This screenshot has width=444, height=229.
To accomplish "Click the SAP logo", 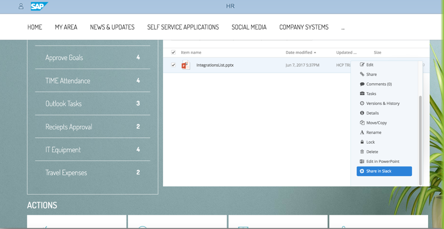I will [39, 6].
